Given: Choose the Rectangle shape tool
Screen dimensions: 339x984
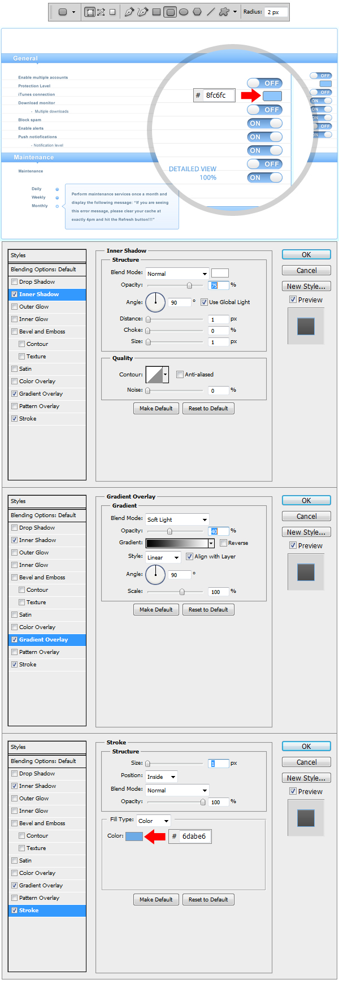Looking at the screenshot, I should pyautogui.click(x=157, y=12).
